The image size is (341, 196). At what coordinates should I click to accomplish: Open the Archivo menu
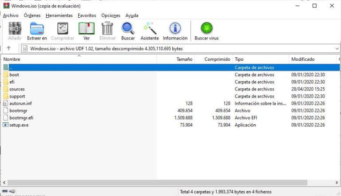coord(11,16)
